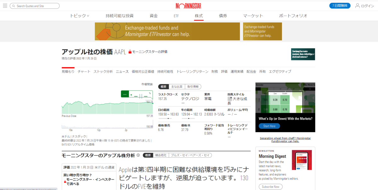The image size is (378, 190).
Task: Click the フォワード配当利回り value 0.58%
Action: click(x=208, y=133)
